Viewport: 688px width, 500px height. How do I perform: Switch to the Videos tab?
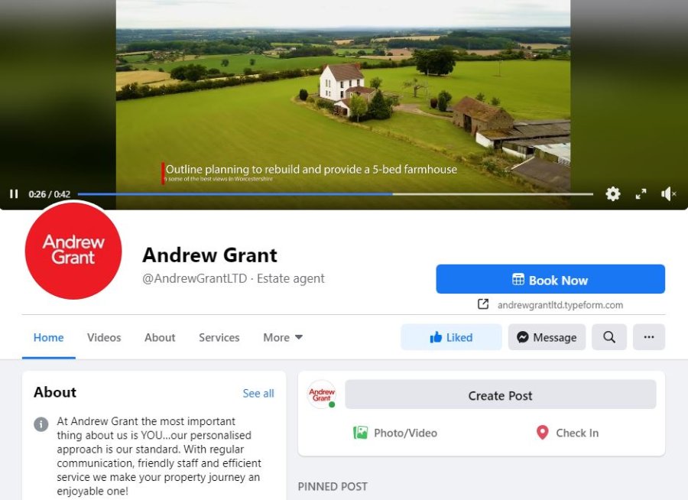[104, 338]
